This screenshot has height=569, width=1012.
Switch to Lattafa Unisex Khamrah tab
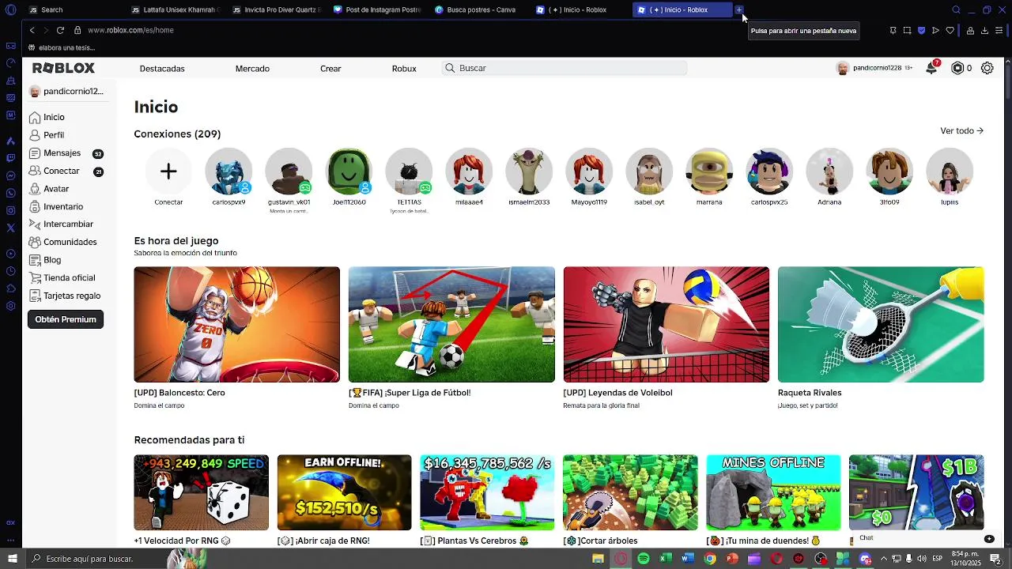176,9
